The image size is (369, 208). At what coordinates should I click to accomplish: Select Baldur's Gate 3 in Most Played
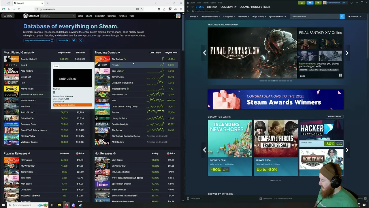click(28, 101)
